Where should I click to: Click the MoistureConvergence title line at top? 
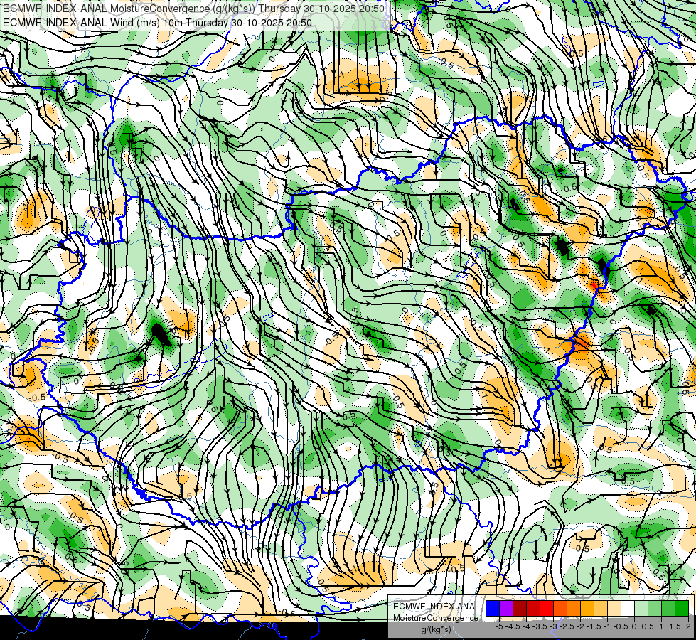(x=193, y=9)
